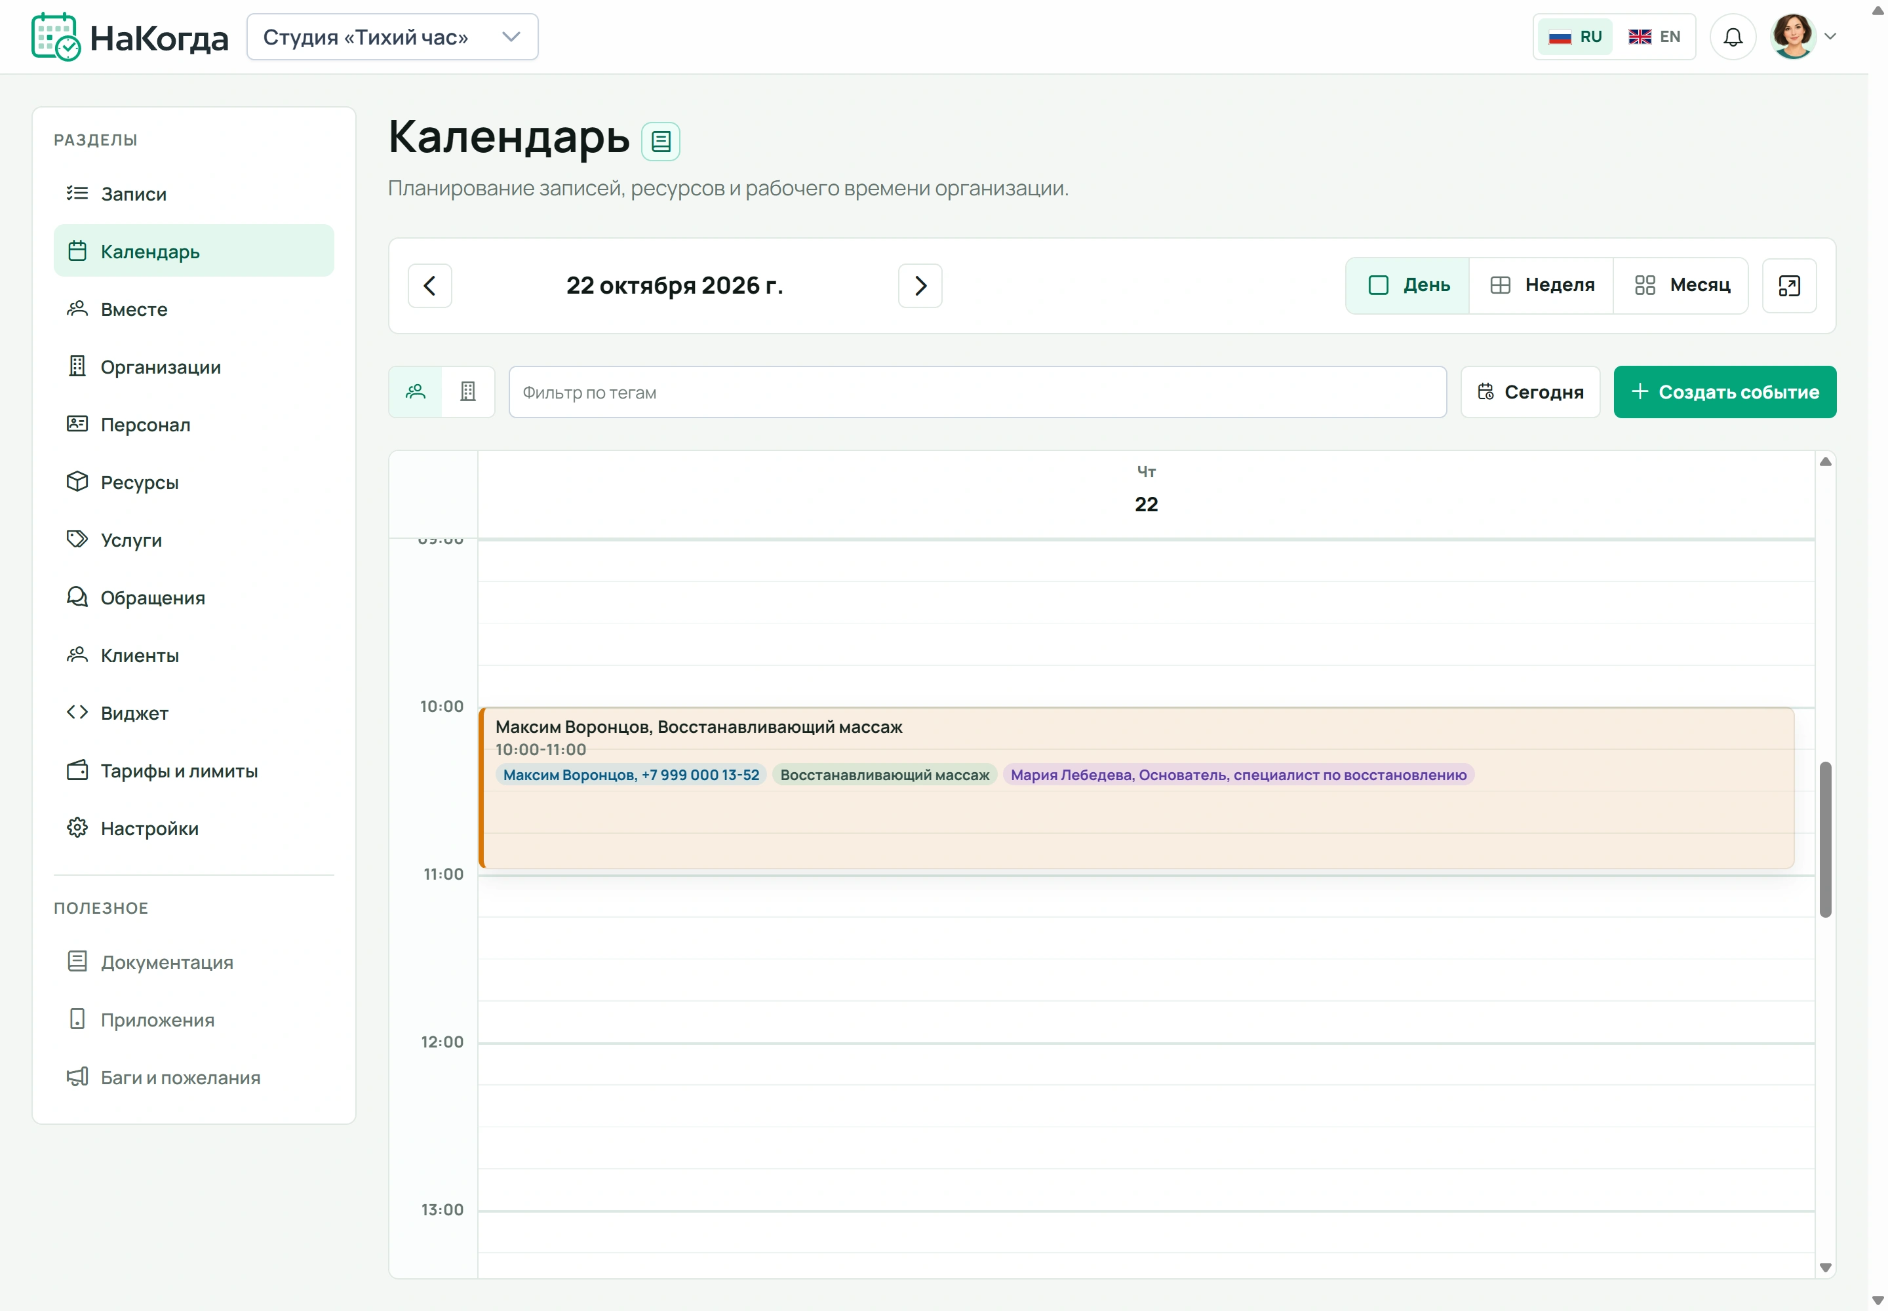This screenshot has width=1888, height=1311.
Task: Click the Клиенты people icon
Action: [x=77, y=655]
